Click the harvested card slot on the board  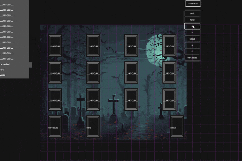coord(55,127)
